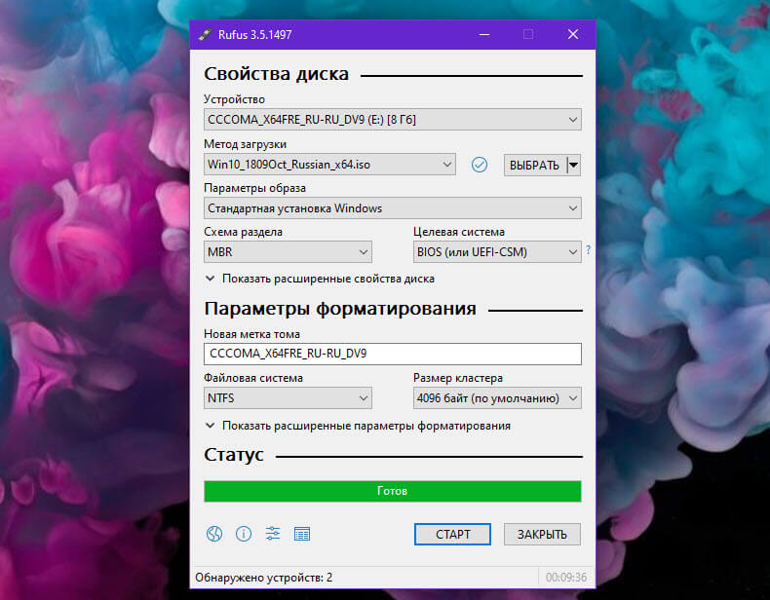770x600 pixels.
Task: Click the 'Обнаружено устройств: 2' status text
Action: (264, 578)
